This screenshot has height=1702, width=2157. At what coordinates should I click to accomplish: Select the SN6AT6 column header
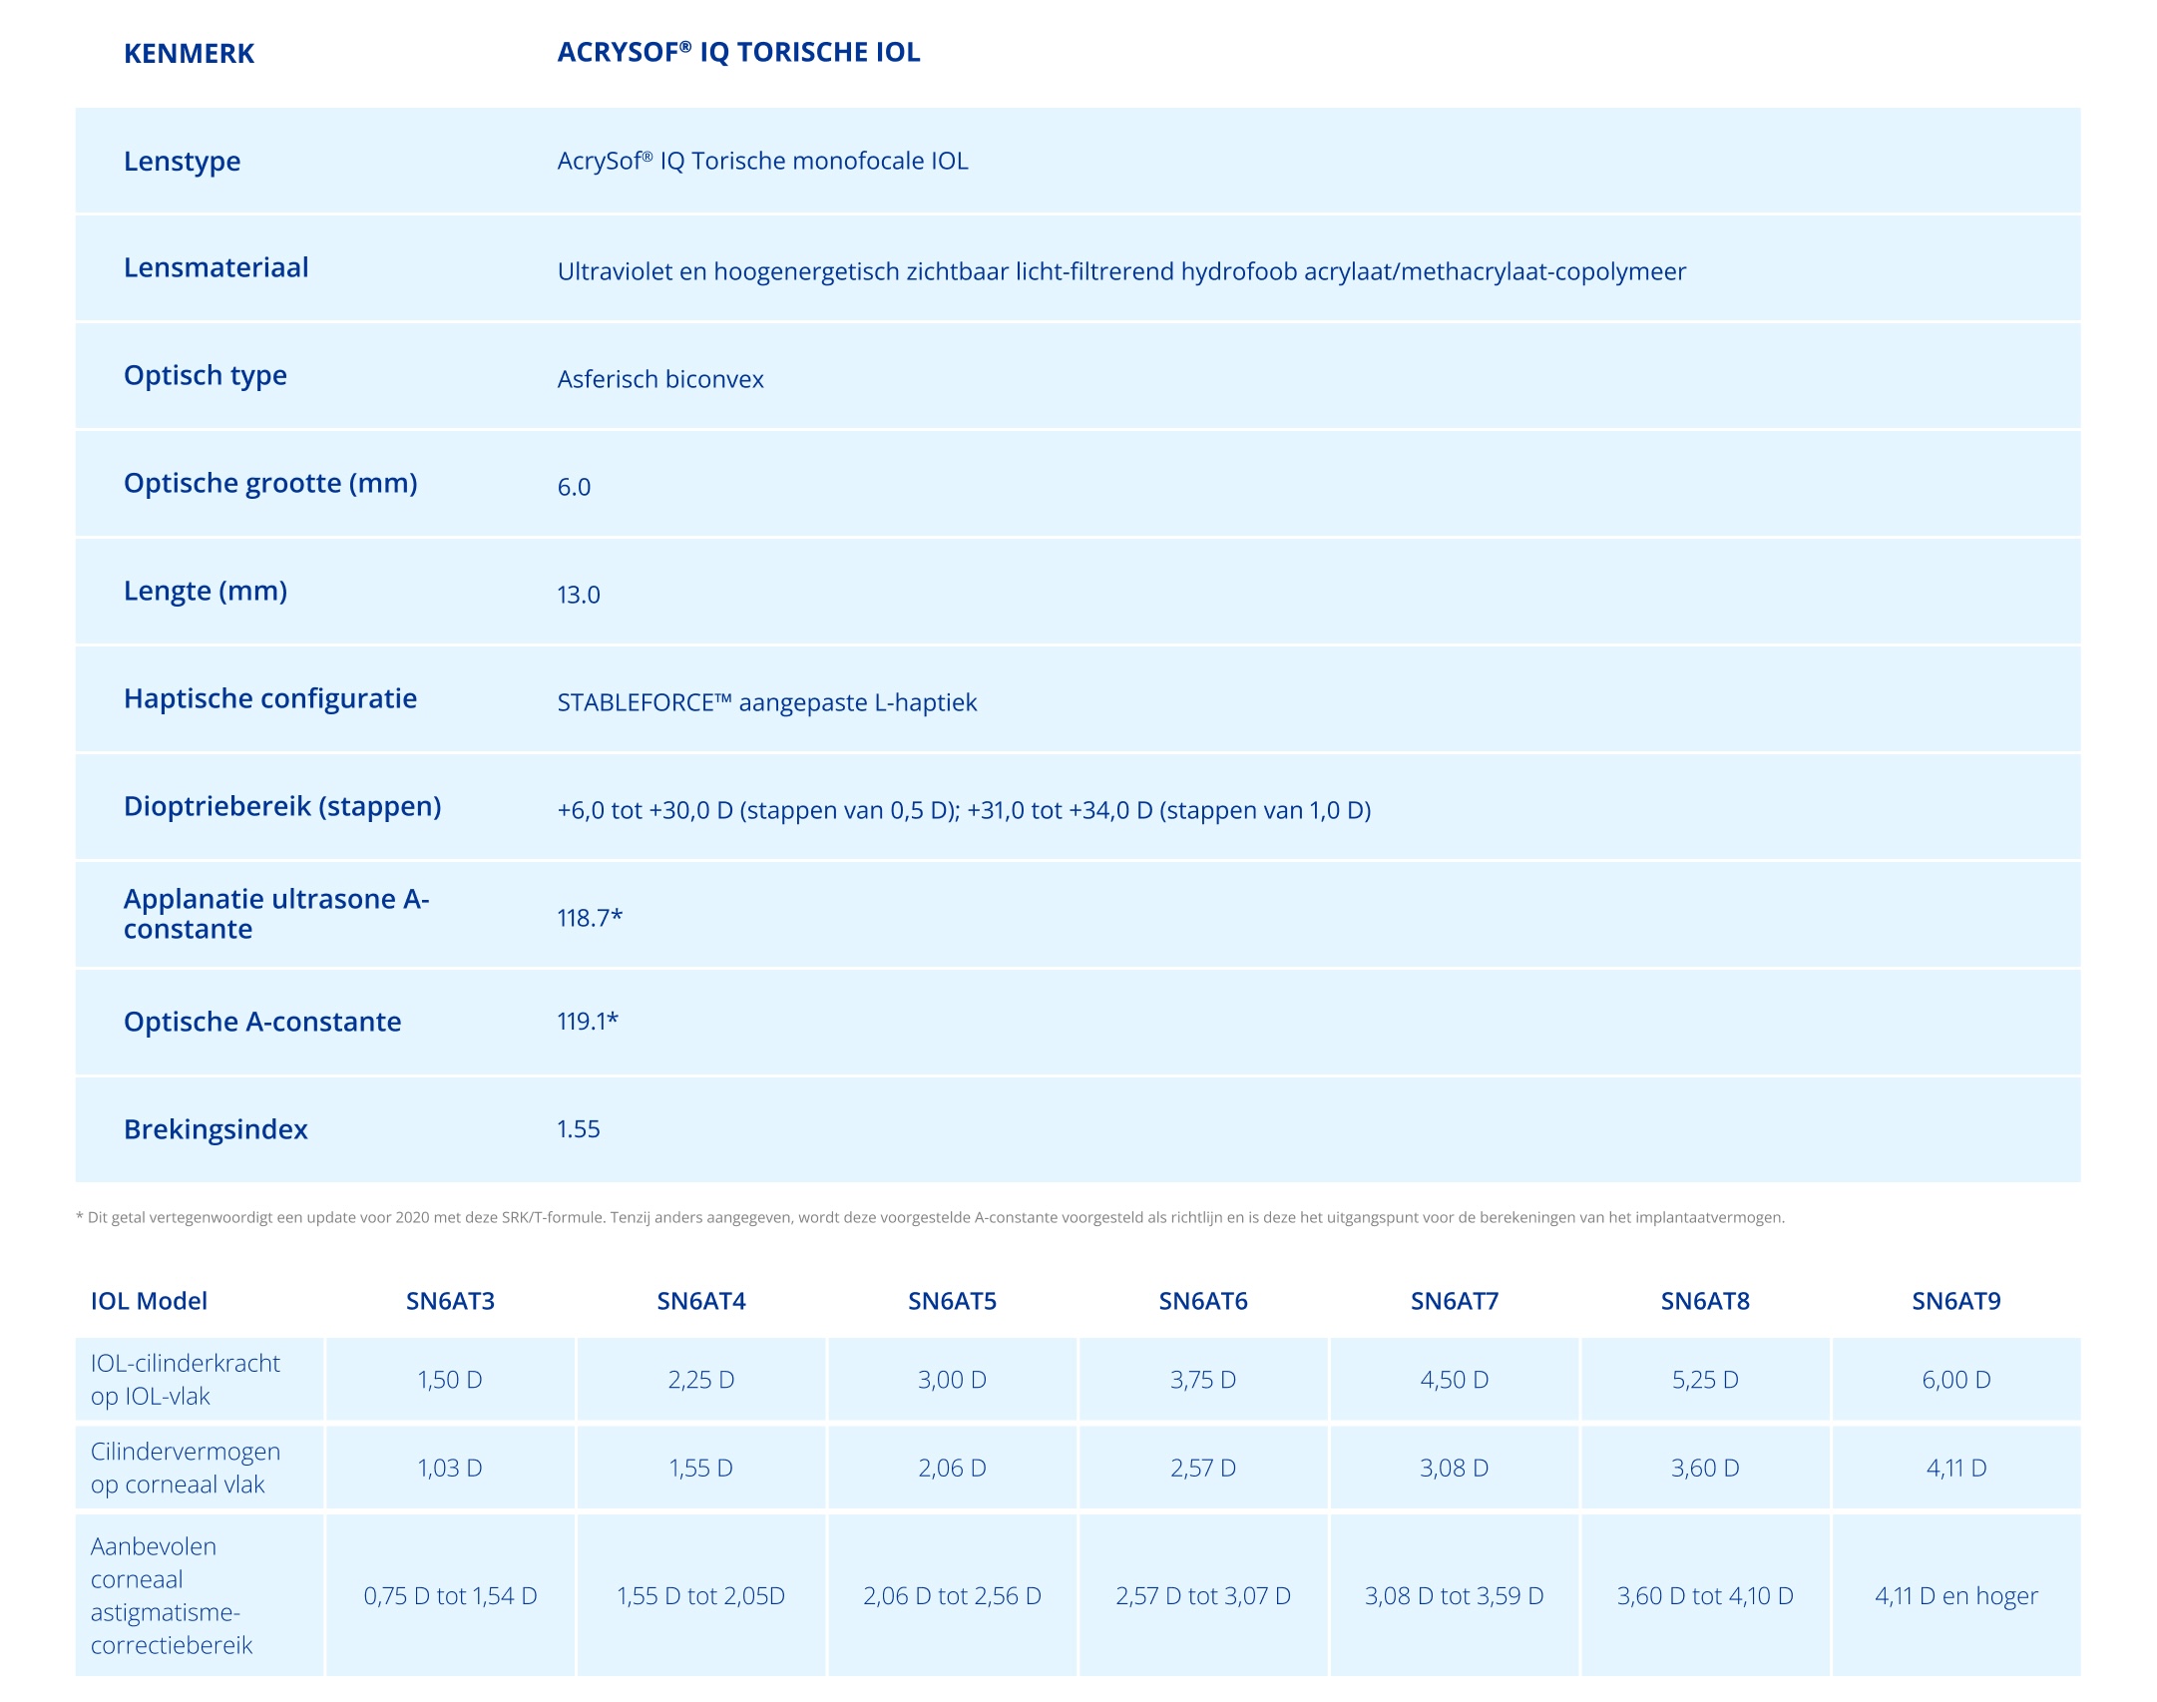(1203, 1301)
